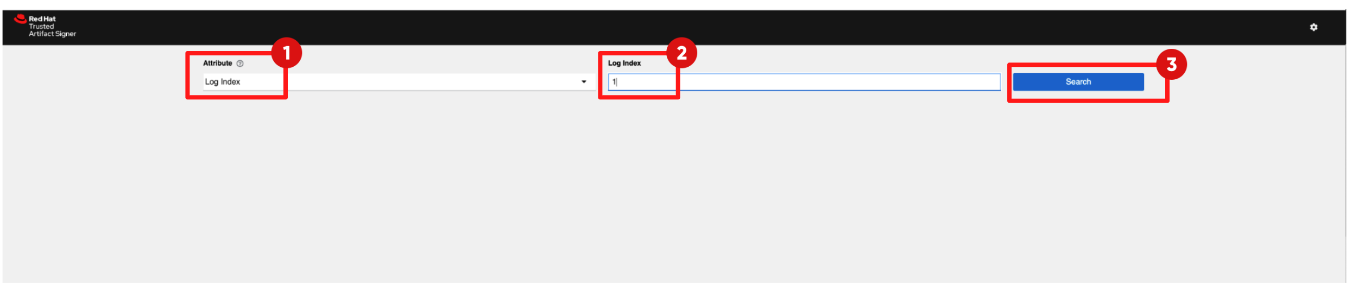The height and width of the screenshot is (291, 1352).
Task: Click the Red Hat wordmark text
Action: 42,19
